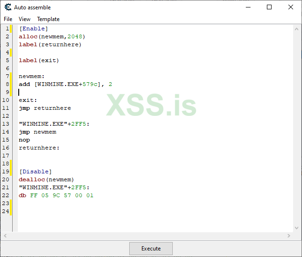Open the View menu
The image size is (302, 257).
coord(24,19)
